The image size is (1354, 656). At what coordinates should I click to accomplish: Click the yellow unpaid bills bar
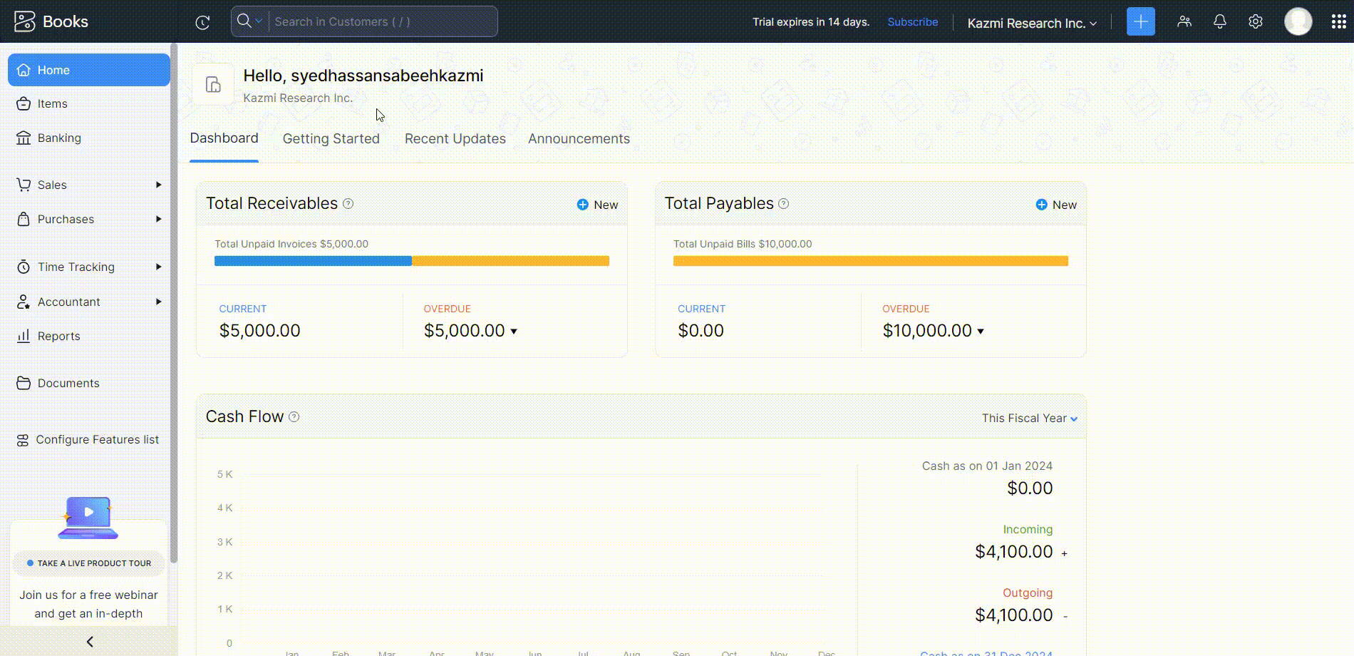tap(870, 261)
